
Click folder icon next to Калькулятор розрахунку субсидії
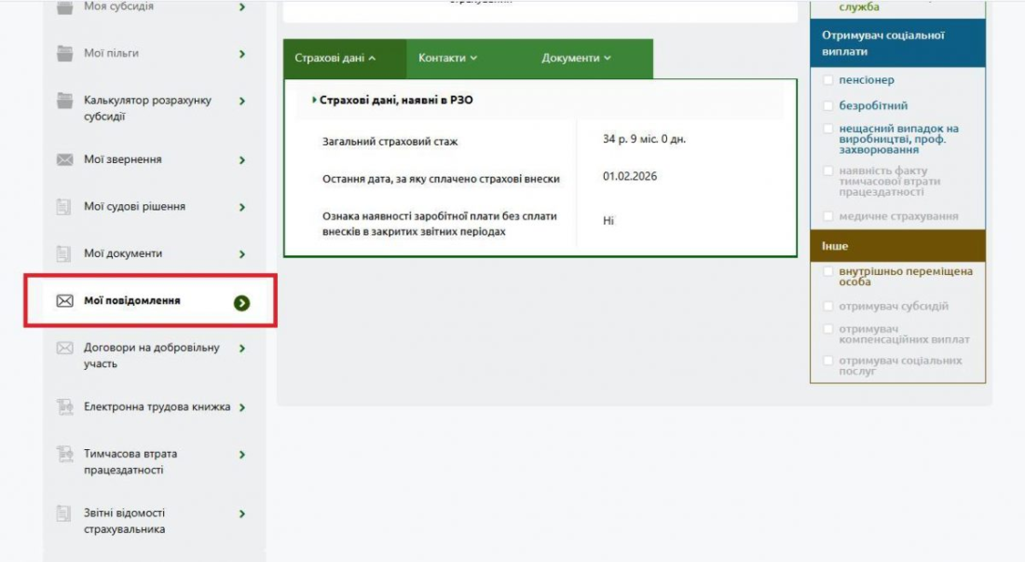pos(64,101)
